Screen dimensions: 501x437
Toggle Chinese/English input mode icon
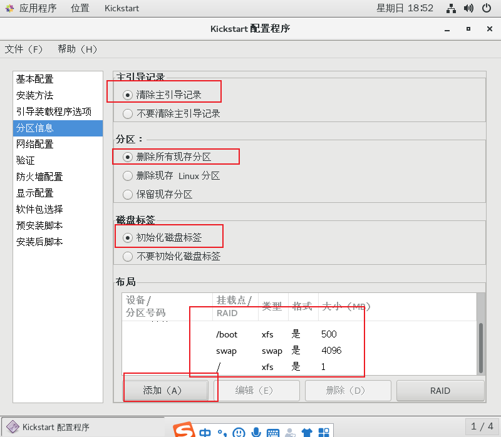point(205,433)
